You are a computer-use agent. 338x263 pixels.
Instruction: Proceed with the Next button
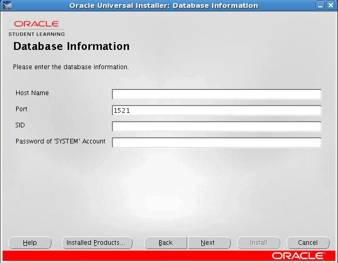tap(209, 243)
